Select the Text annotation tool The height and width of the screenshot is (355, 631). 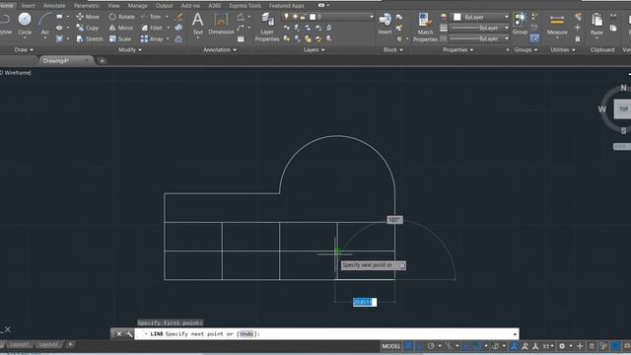tap(197, 24)
